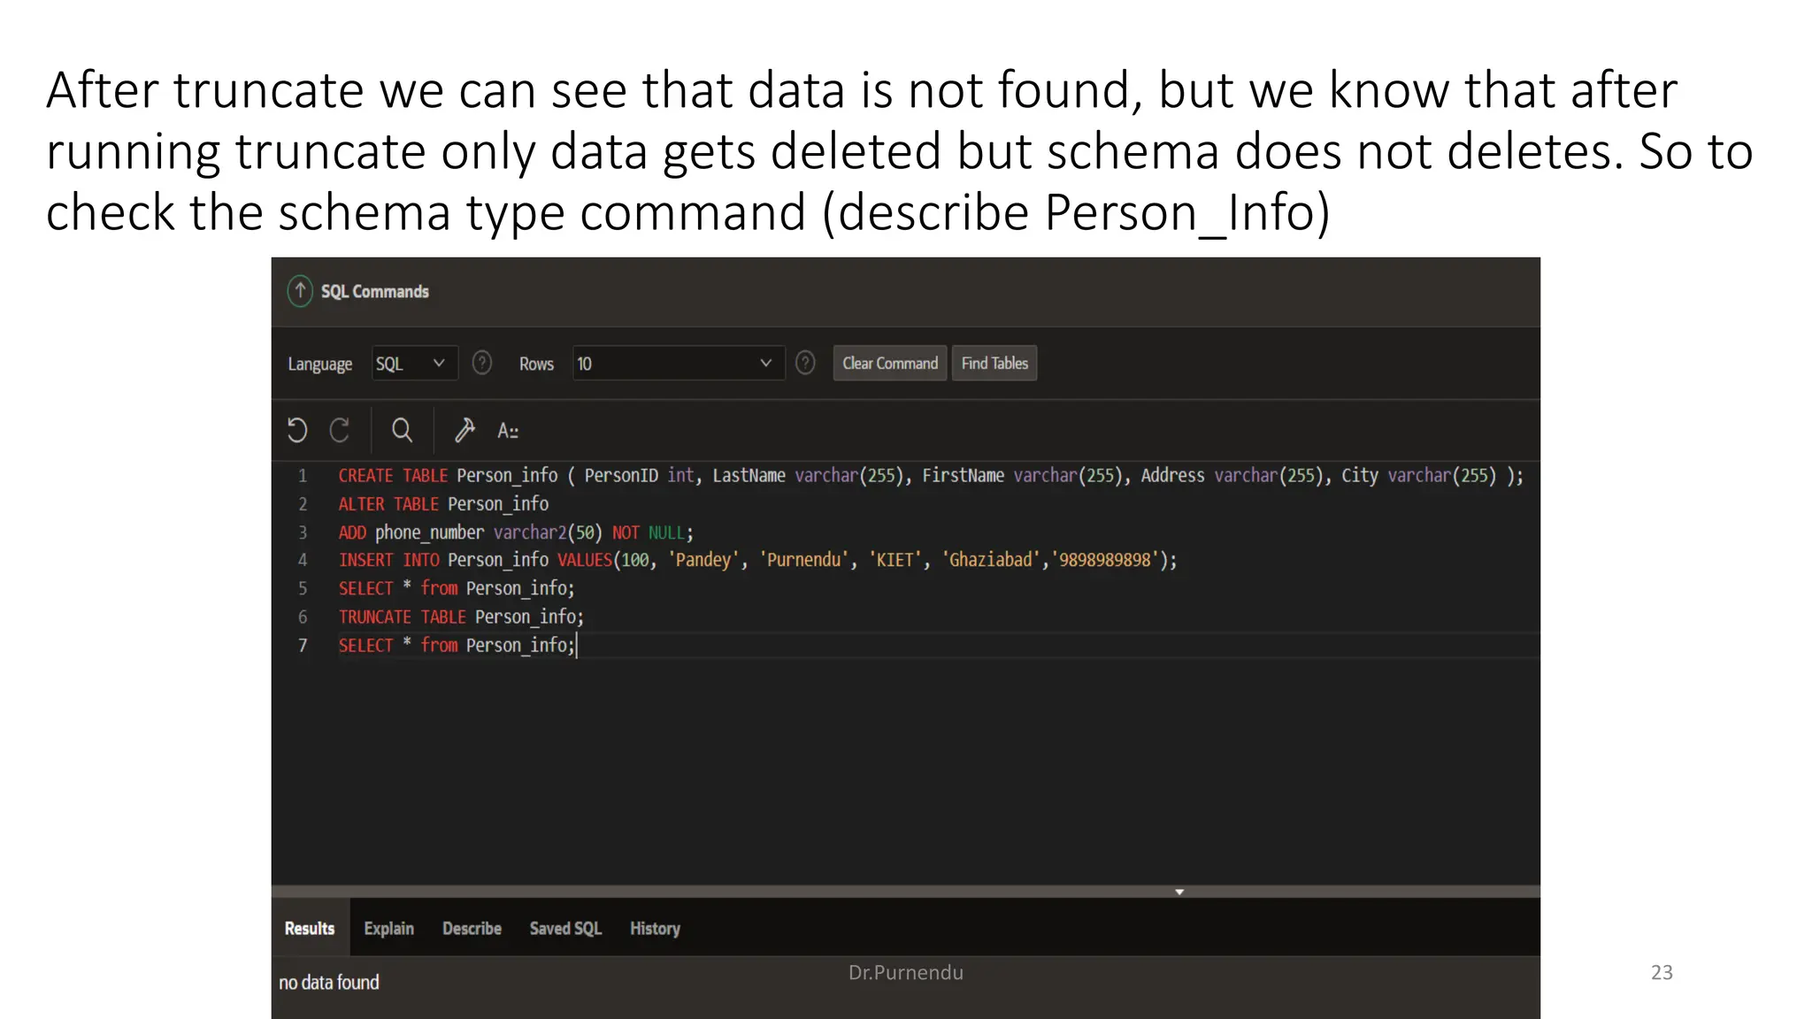Switch to the Explain tab

[x=389, y=928]
